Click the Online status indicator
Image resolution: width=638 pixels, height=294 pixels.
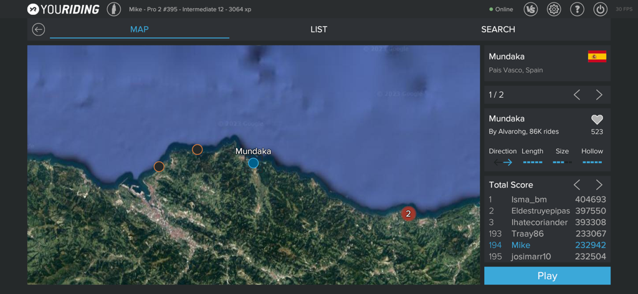[x=502, y=9]
